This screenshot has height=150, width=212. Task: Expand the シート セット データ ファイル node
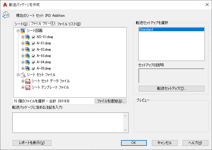click(23, 81)
